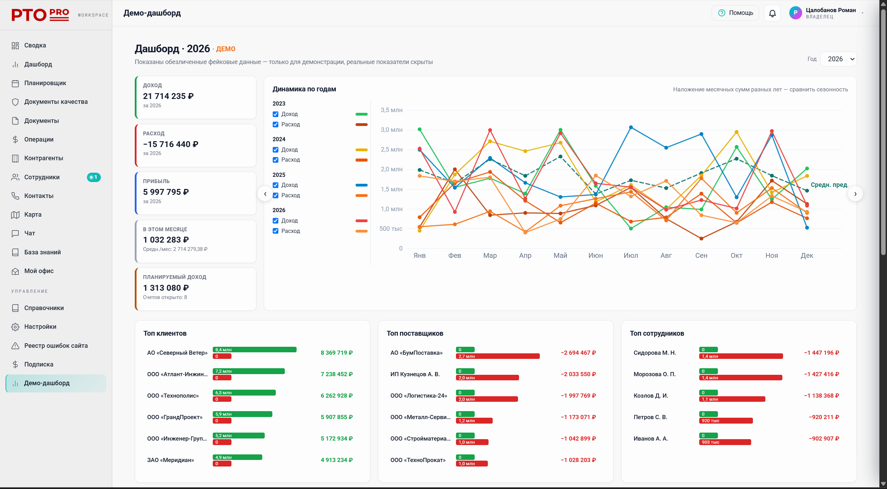Click the Подписка dollar icon
The image size is (887, 489).
[15, 364]
